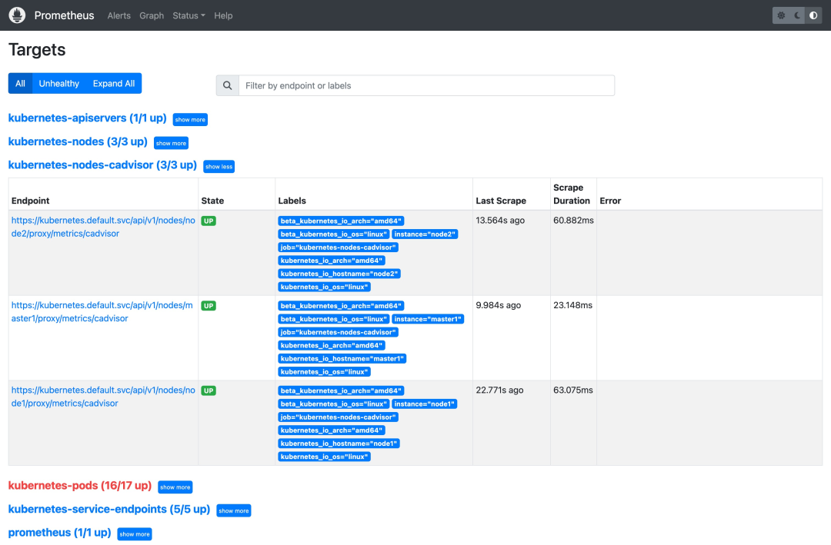Expand kubernetes-pods with show more
Image resolution: width=831 pixels, height=545 pixels.
175,487
